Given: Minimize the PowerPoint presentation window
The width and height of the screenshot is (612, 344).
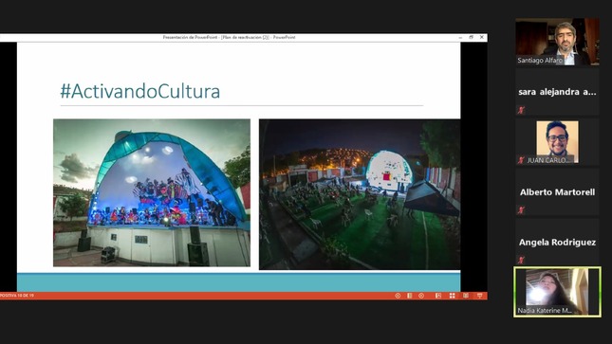Looking at the screenshot, I should click(460, 38).
